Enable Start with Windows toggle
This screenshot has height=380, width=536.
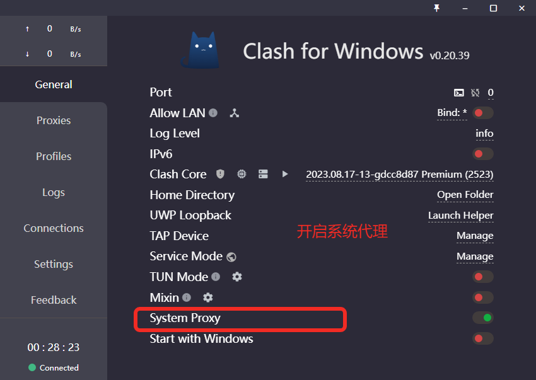[x=482, y=338]
